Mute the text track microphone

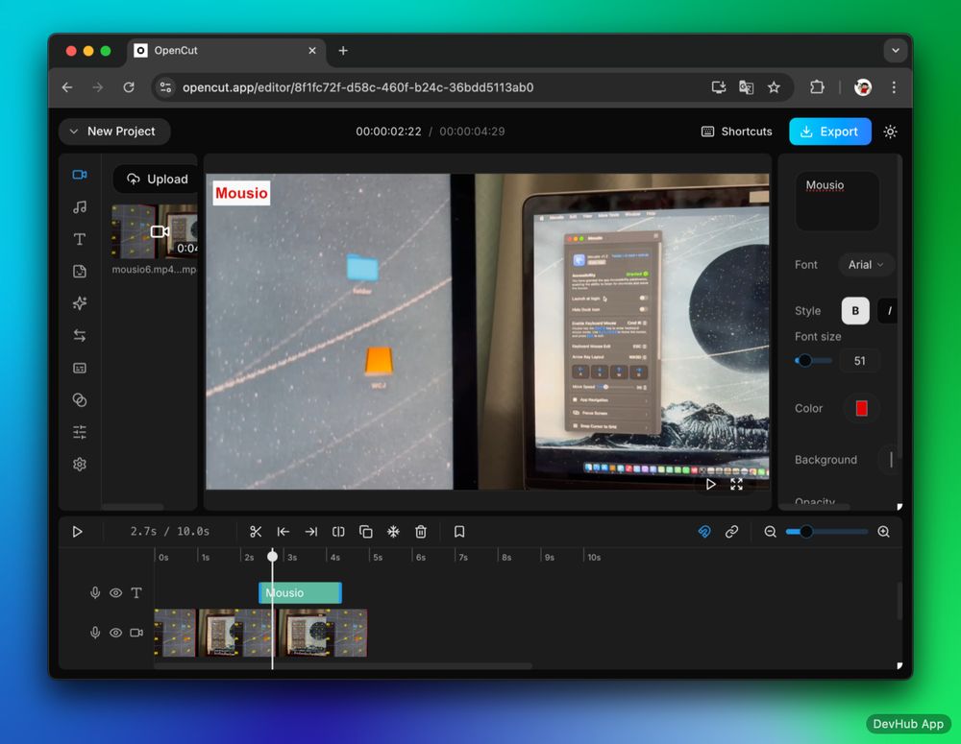click(x=95, y=592)
